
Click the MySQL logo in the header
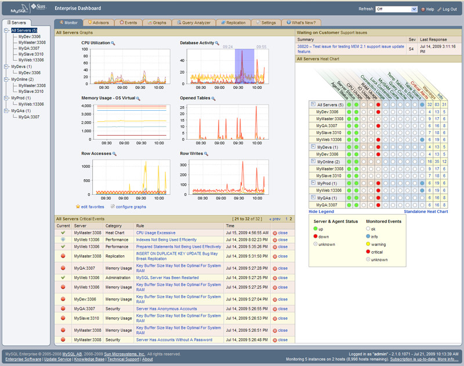pyautogui.click(x=20, y=9)
